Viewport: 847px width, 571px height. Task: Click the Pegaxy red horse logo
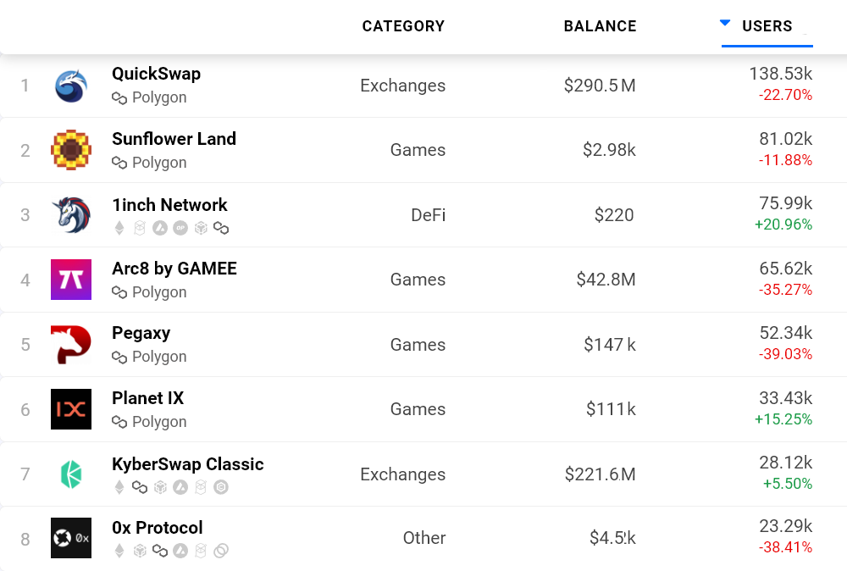(71, 345)
